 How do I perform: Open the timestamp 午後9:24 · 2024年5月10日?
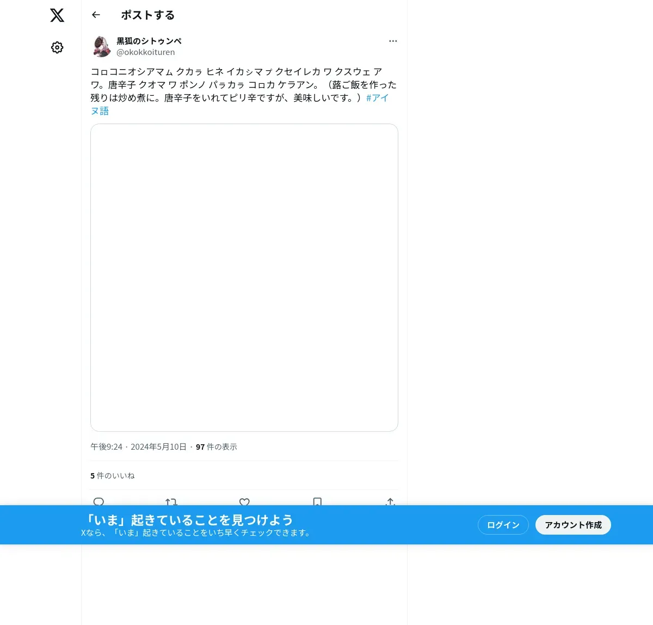pyautogui.click(x=138, y=447)
